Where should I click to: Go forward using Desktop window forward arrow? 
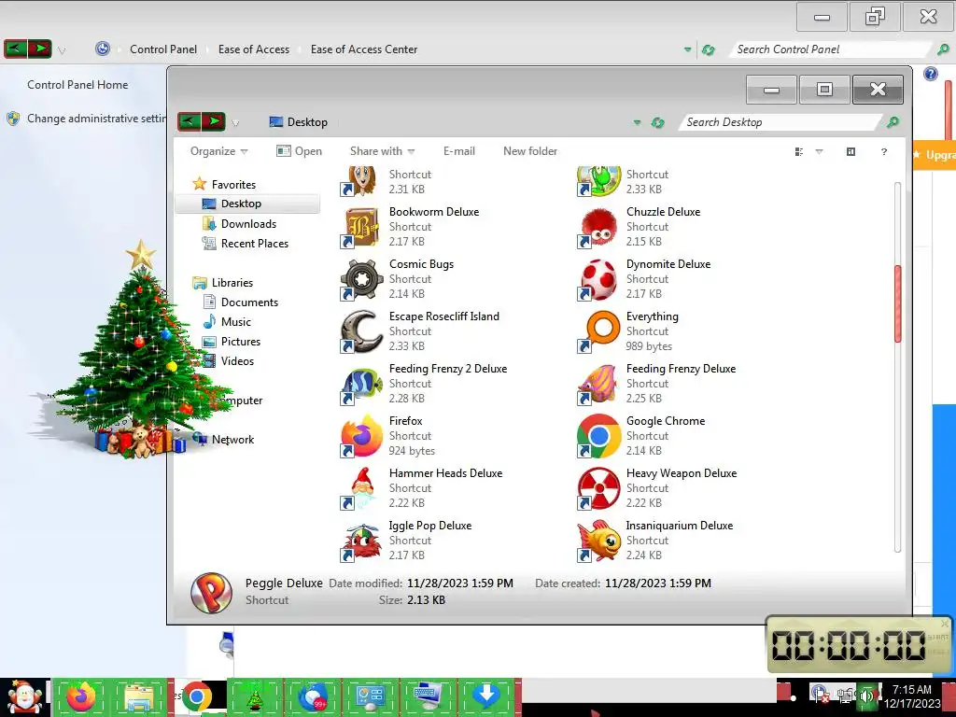[214, 121]
